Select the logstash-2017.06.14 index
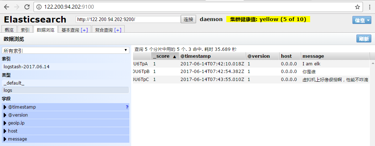 (27, 67)
